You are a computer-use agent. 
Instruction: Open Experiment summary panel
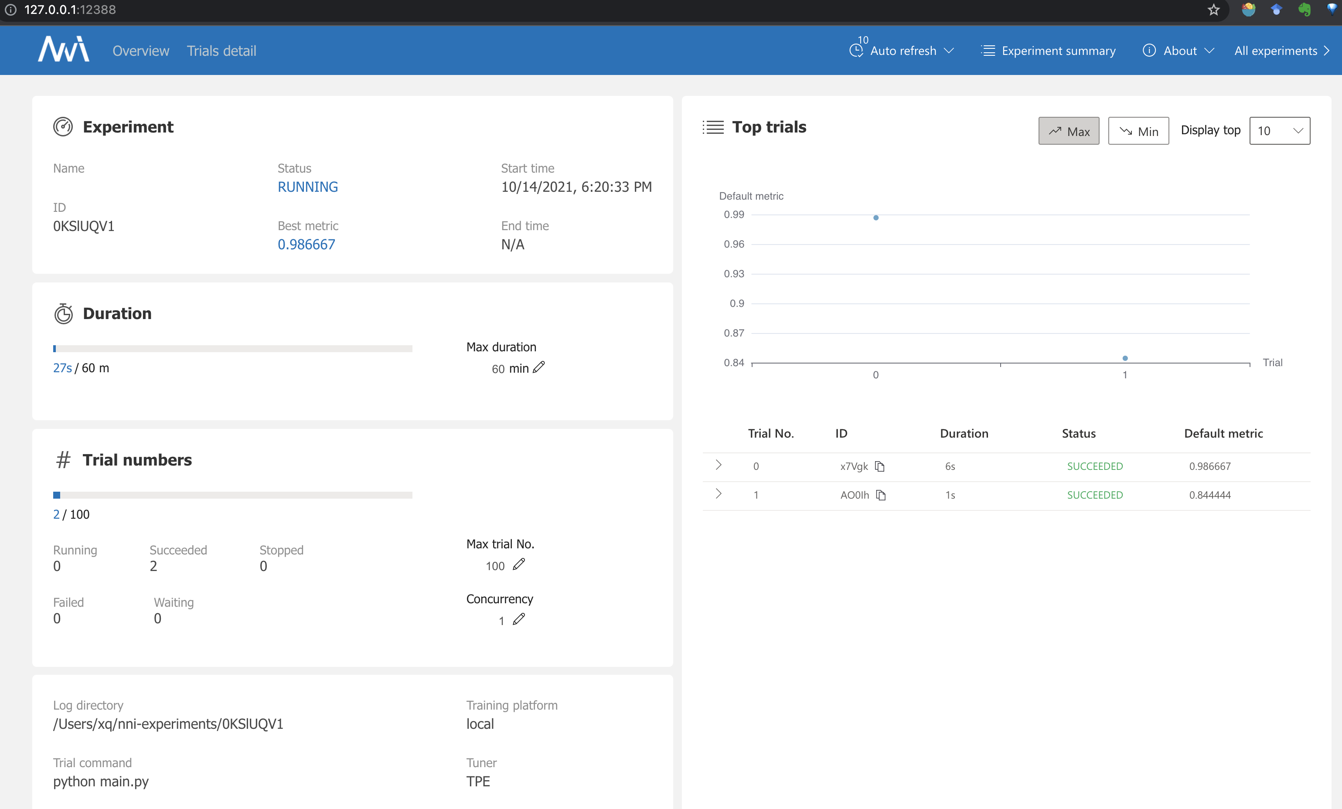pos(1049,51)
